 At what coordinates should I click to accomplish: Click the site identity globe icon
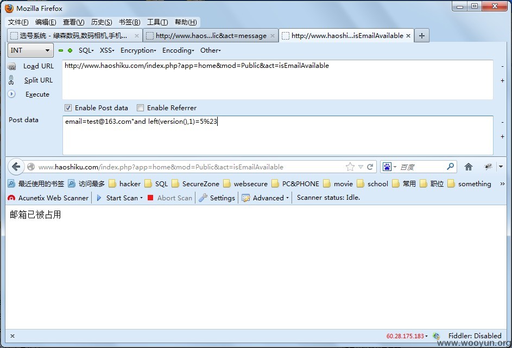coord(31,167)
